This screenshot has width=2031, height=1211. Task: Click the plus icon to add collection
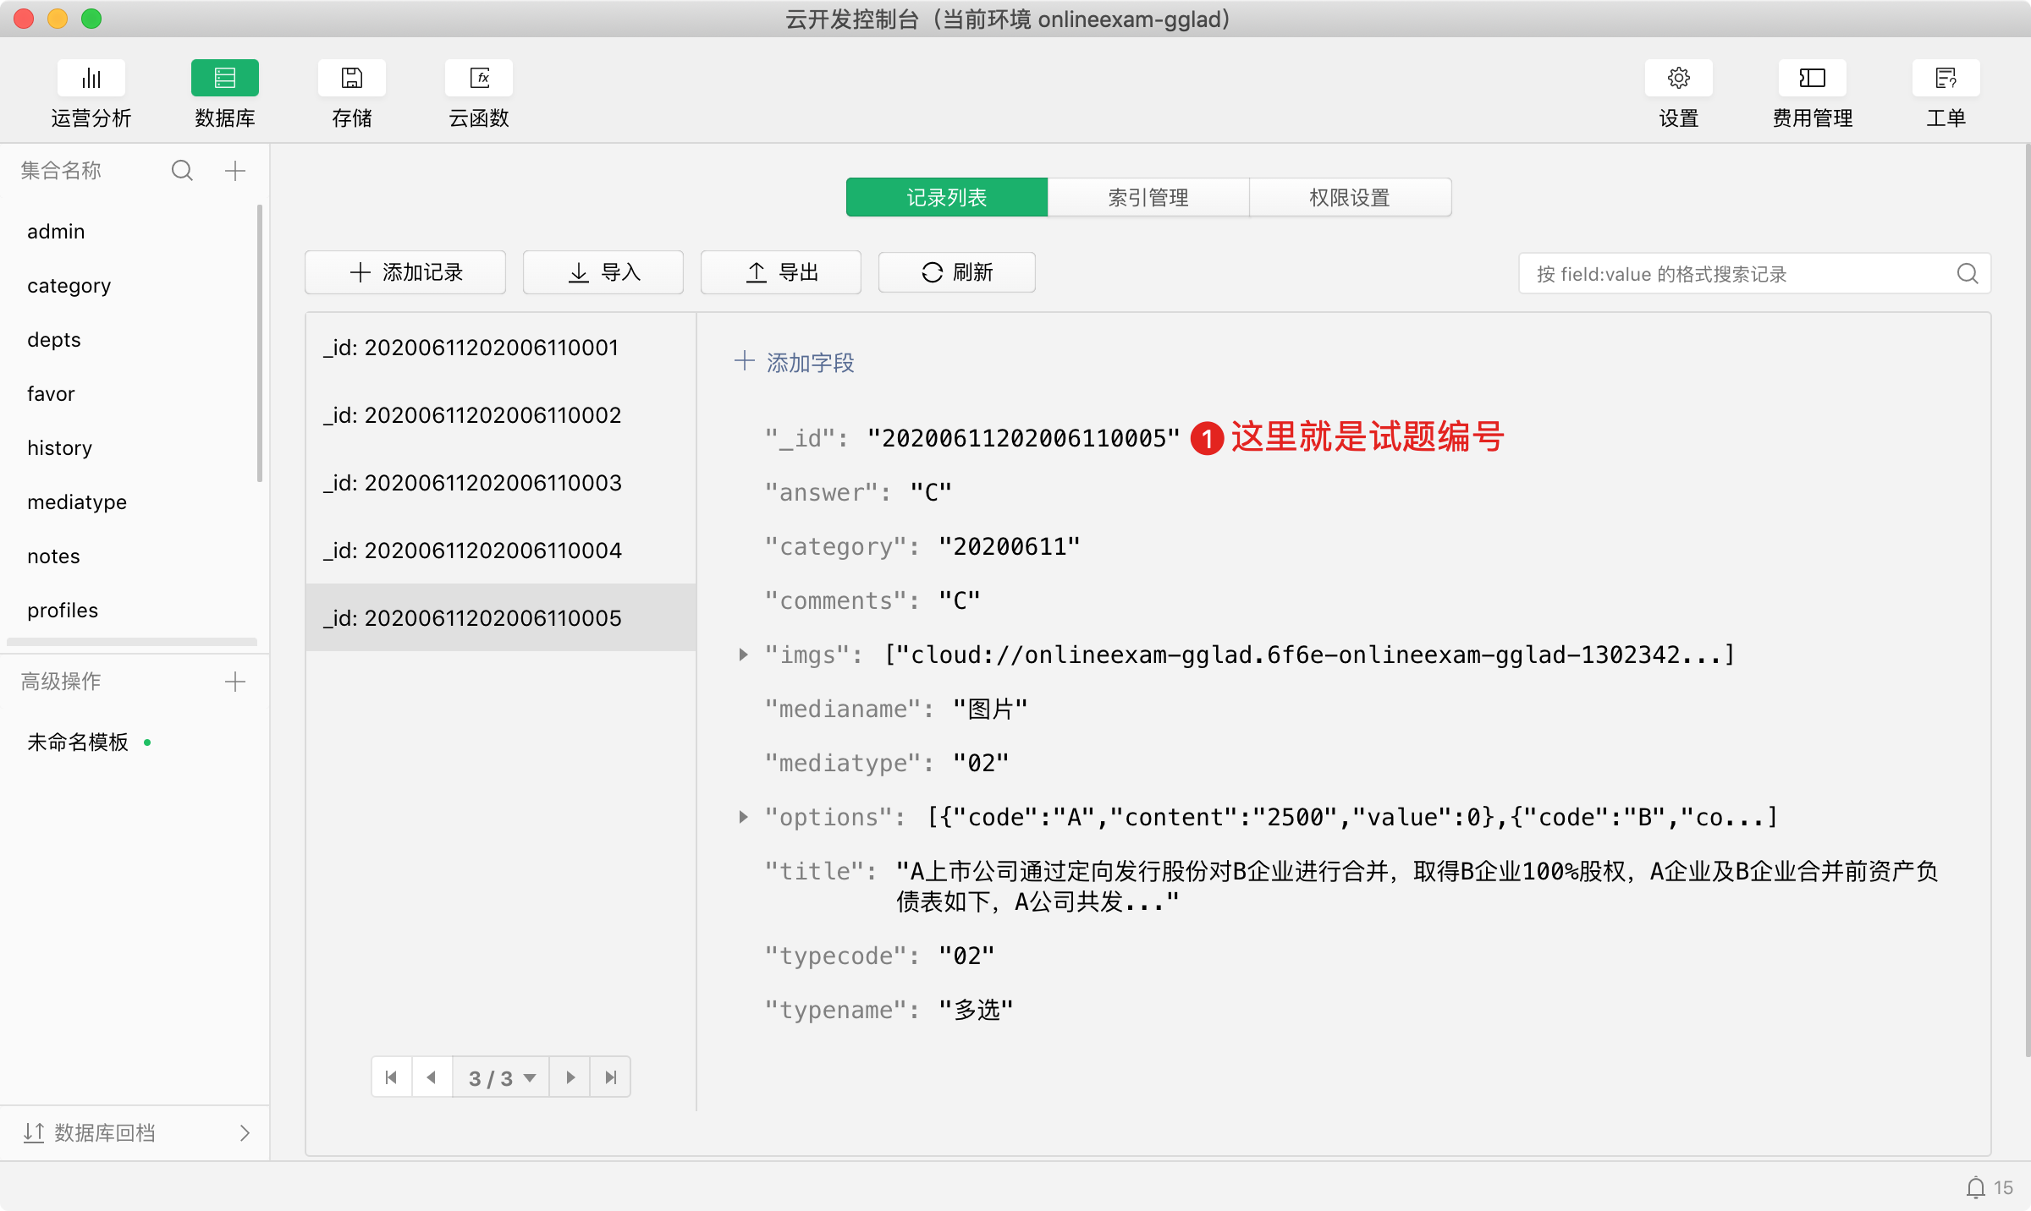click(x=235, y=171)
